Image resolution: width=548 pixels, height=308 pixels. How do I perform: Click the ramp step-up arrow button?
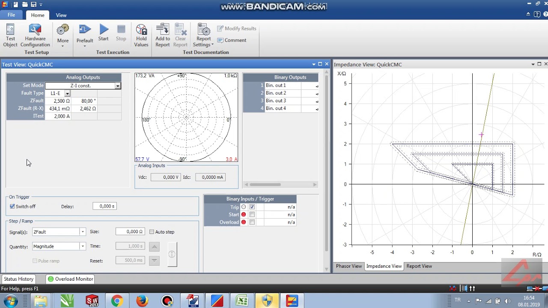pos(155,246)
